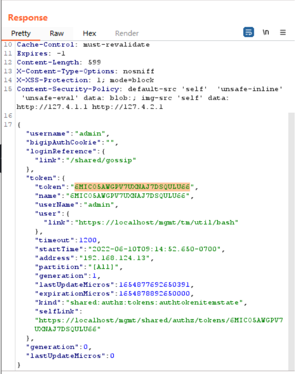
Task: Open the hamburger options menu
Action: 283,32
